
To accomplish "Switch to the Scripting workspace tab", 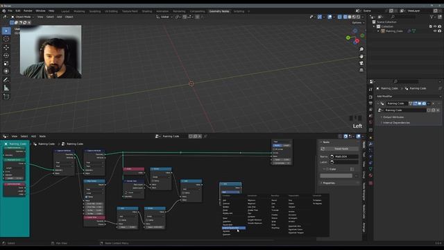I will click(239, 11).
